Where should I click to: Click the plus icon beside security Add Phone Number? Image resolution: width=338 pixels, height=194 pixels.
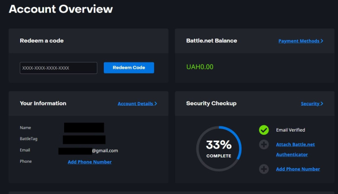pyautogui.click(x=264, y=169)
